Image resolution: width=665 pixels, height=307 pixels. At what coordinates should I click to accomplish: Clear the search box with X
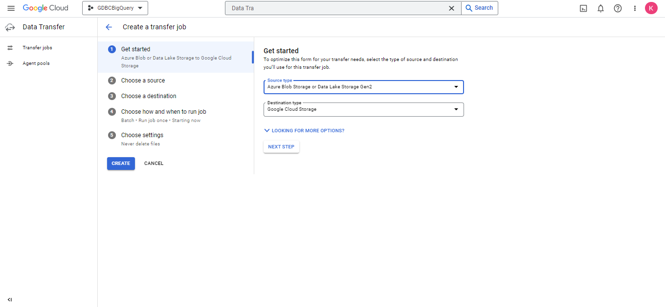pos(451,8)
